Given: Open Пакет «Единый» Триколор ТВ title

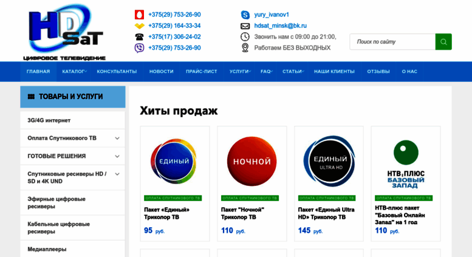Looking at the screenshot, I should pyautogui.click(x=167, y=213).
